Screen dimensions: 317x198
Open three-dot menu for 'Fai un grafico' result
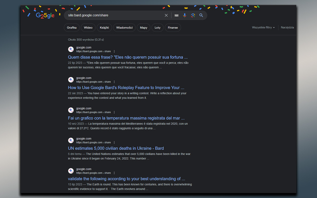[114, 112]
